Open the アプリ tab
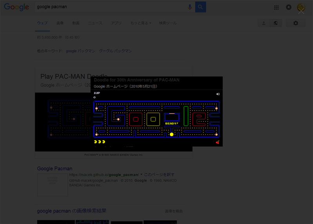The width and height of the screenshot is (313, 224). pyautogui.click(x=116, y=23)
